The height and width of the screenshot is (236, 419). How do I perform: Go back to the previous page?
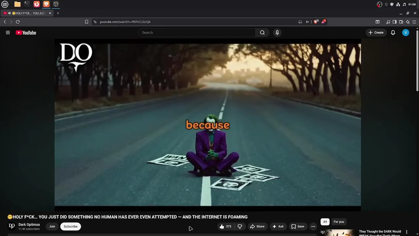coord(5,22)
